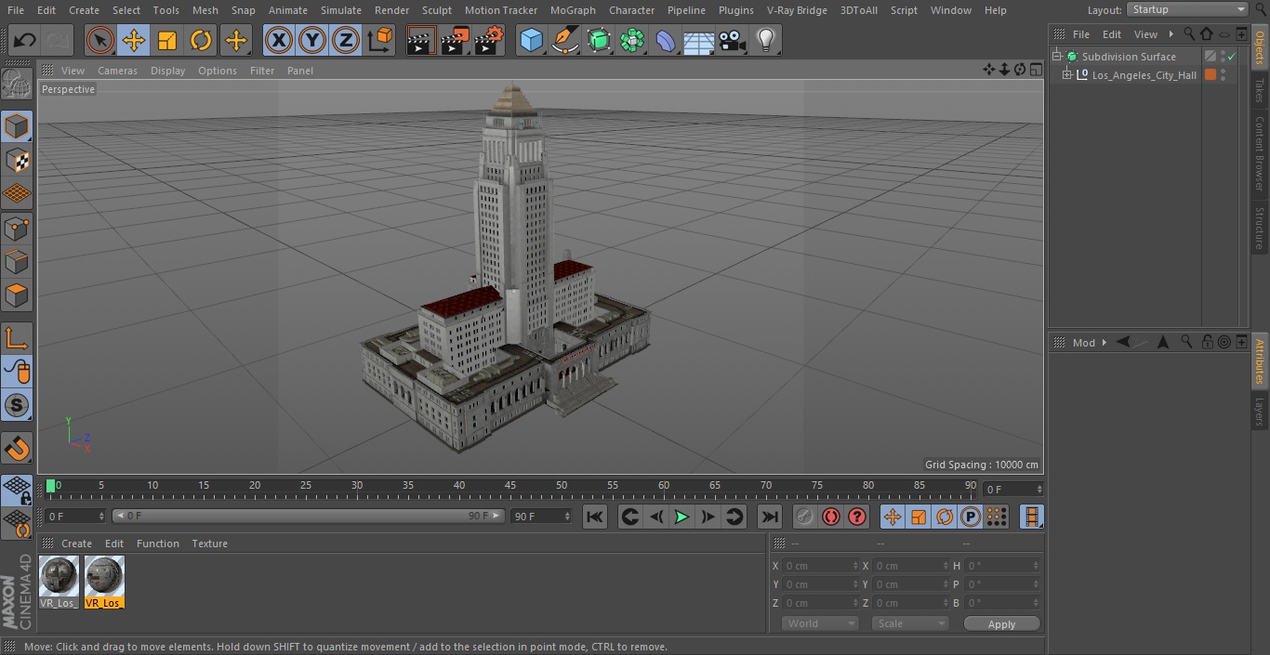The image size is (1270, 655).
Task: Open the V-Ray Bridge menu
Action: 797,10
